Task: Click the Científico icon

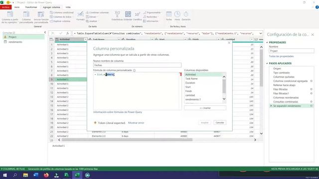Action: click(x=138, y=14)
